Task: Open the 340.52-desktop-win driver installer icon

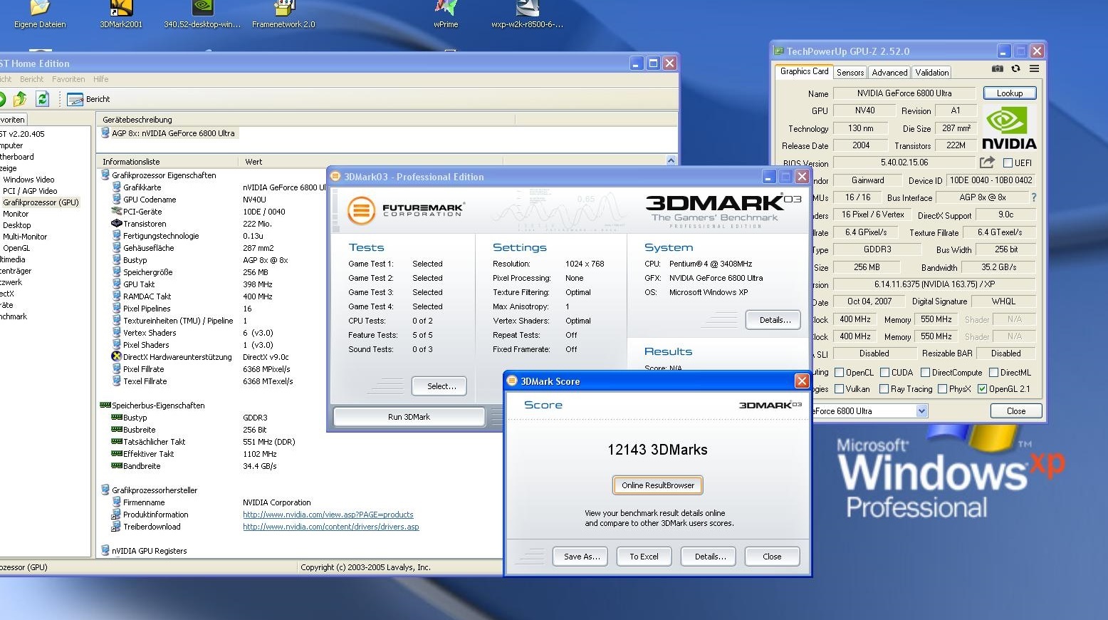Action: [x=203, y=14]
